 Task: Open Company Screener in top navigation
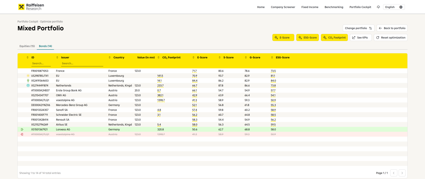[283, 7]
